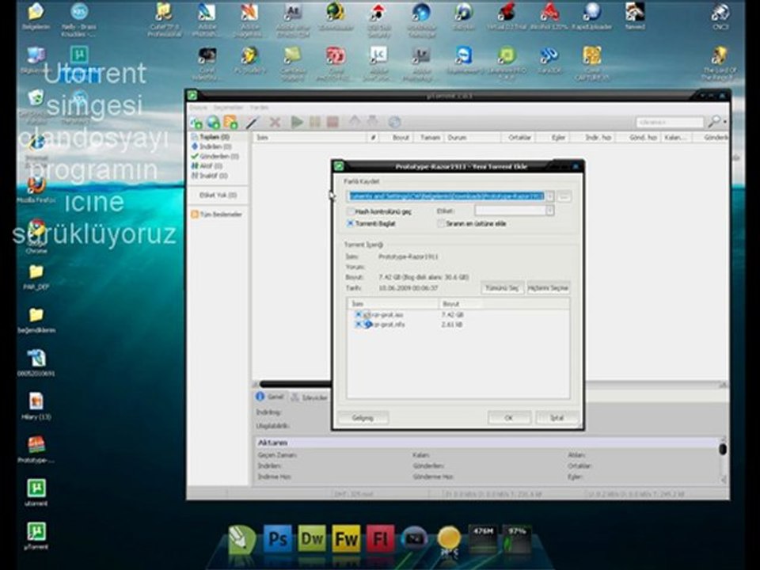Uncheck the 2.61 kB nfo file checkbox
Screen dimensions: 760x570
(x=358, y=325)
